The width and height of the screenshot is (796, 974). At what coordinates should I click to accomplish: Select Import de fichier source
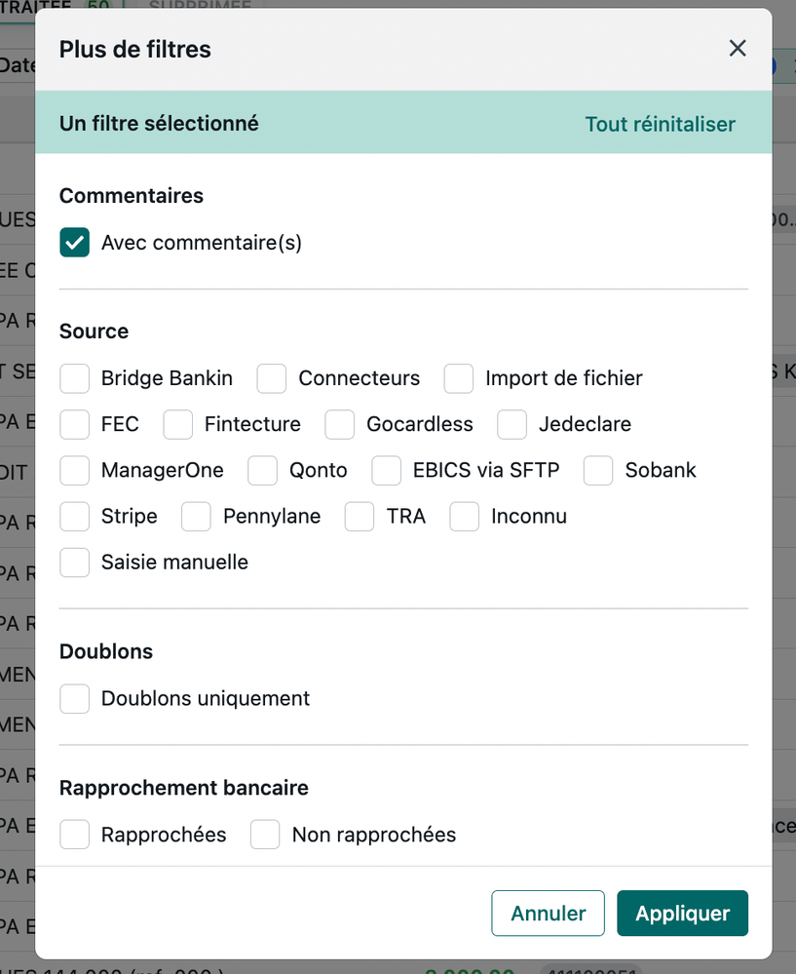459,378
